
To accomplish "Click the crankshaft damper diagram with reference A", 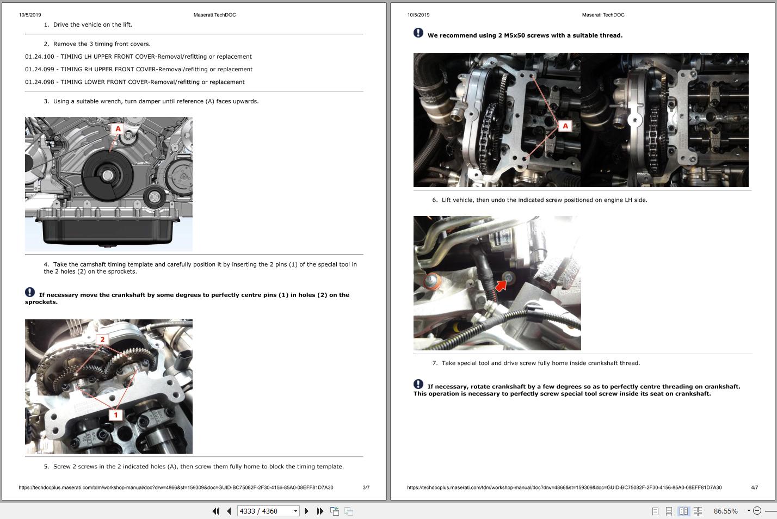I will [109, 184].
